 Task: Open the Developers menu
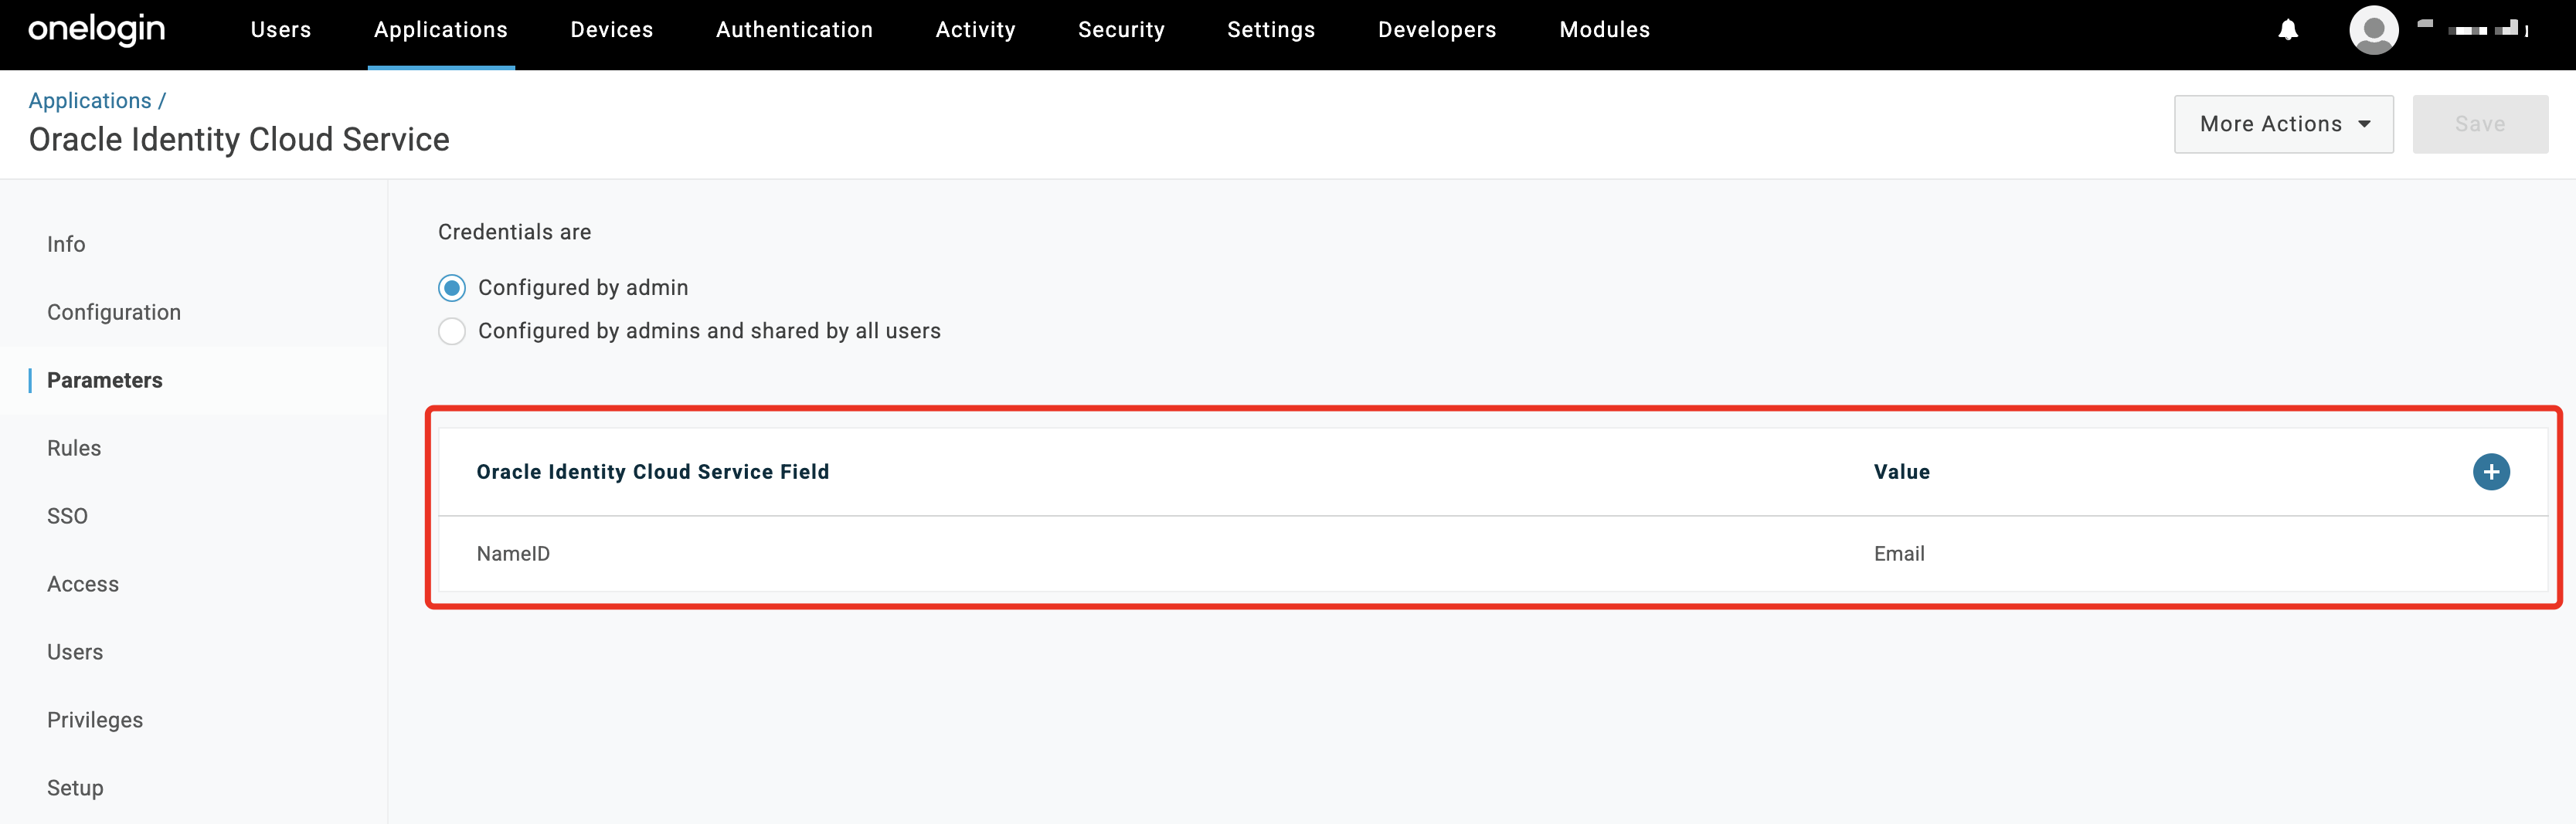(x=1436, y=30)
